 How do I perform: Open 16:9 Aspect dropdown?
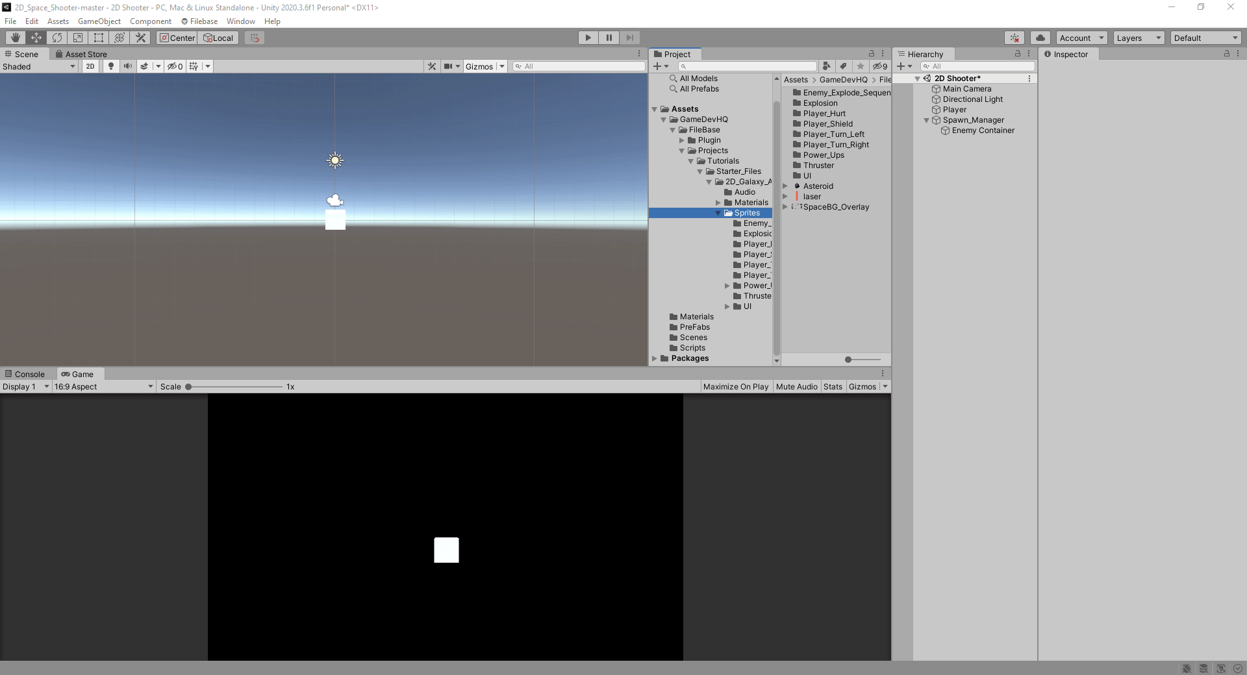(x=103, y=386)
